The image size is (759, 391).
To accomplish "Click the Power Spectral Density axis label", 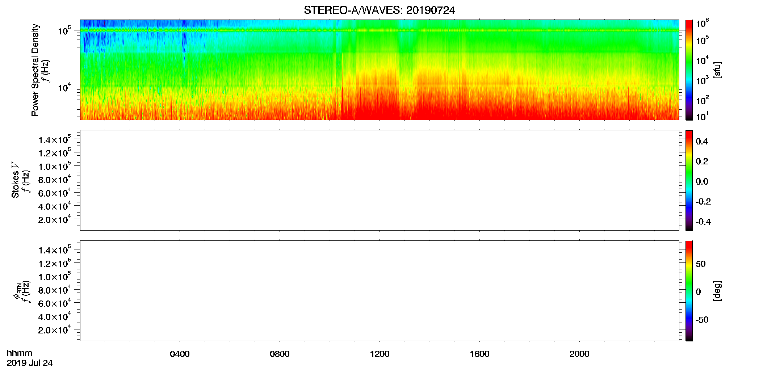I will [35, 70].
